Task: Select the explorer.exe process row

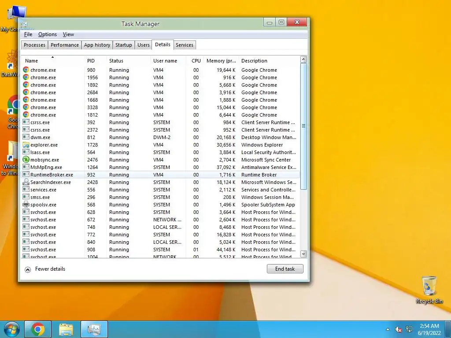Action: point(160,145)
